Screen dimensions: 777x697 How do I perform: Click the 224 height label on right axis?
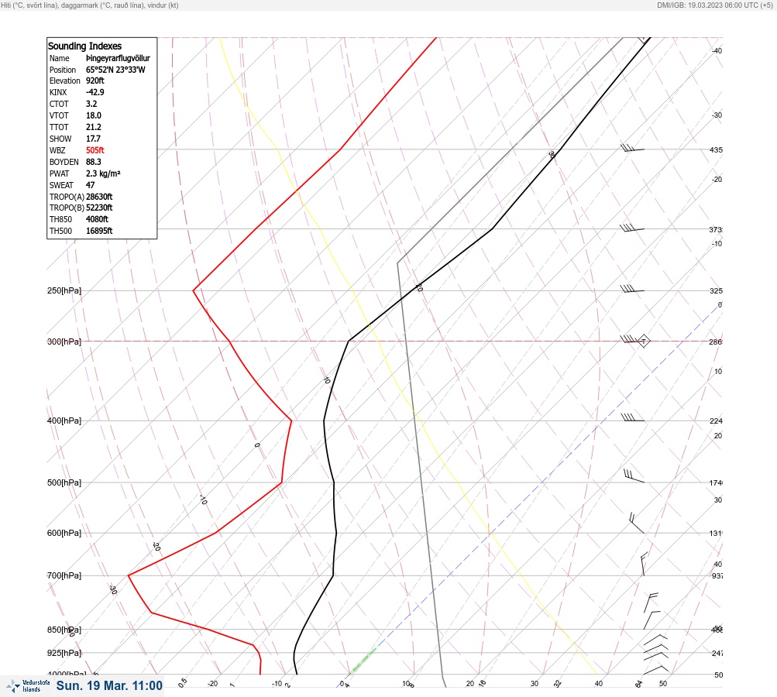click(x=716, y=421)
